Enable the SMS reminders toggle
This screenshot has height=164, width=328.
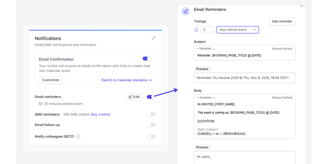point(151,114)
